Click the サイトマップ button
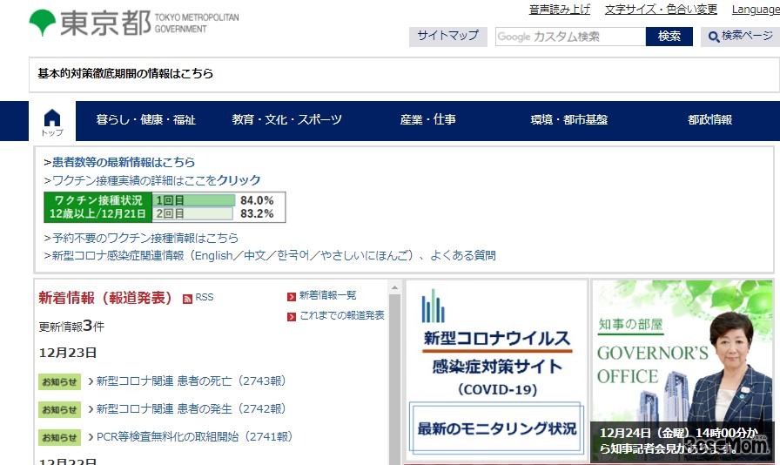Image resolution: width=780 pixels, height=465 pixels. [447, 36]
